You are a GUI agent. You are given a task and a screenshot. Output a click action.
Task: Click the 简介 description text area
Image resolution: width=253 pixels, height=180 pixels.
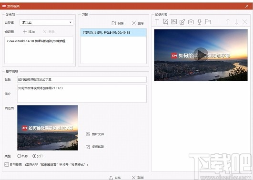coord(82,94)
